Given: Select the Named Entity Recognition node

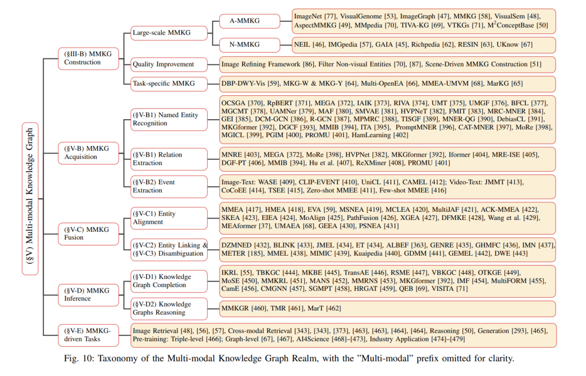Looking at the screenshot, I should point(169,119).
